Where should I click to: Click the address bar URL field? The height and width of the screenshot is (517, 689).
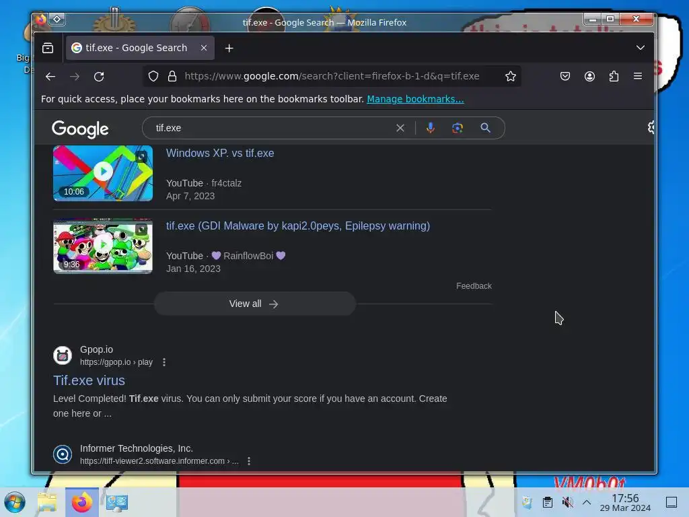[x=334, y=76]
